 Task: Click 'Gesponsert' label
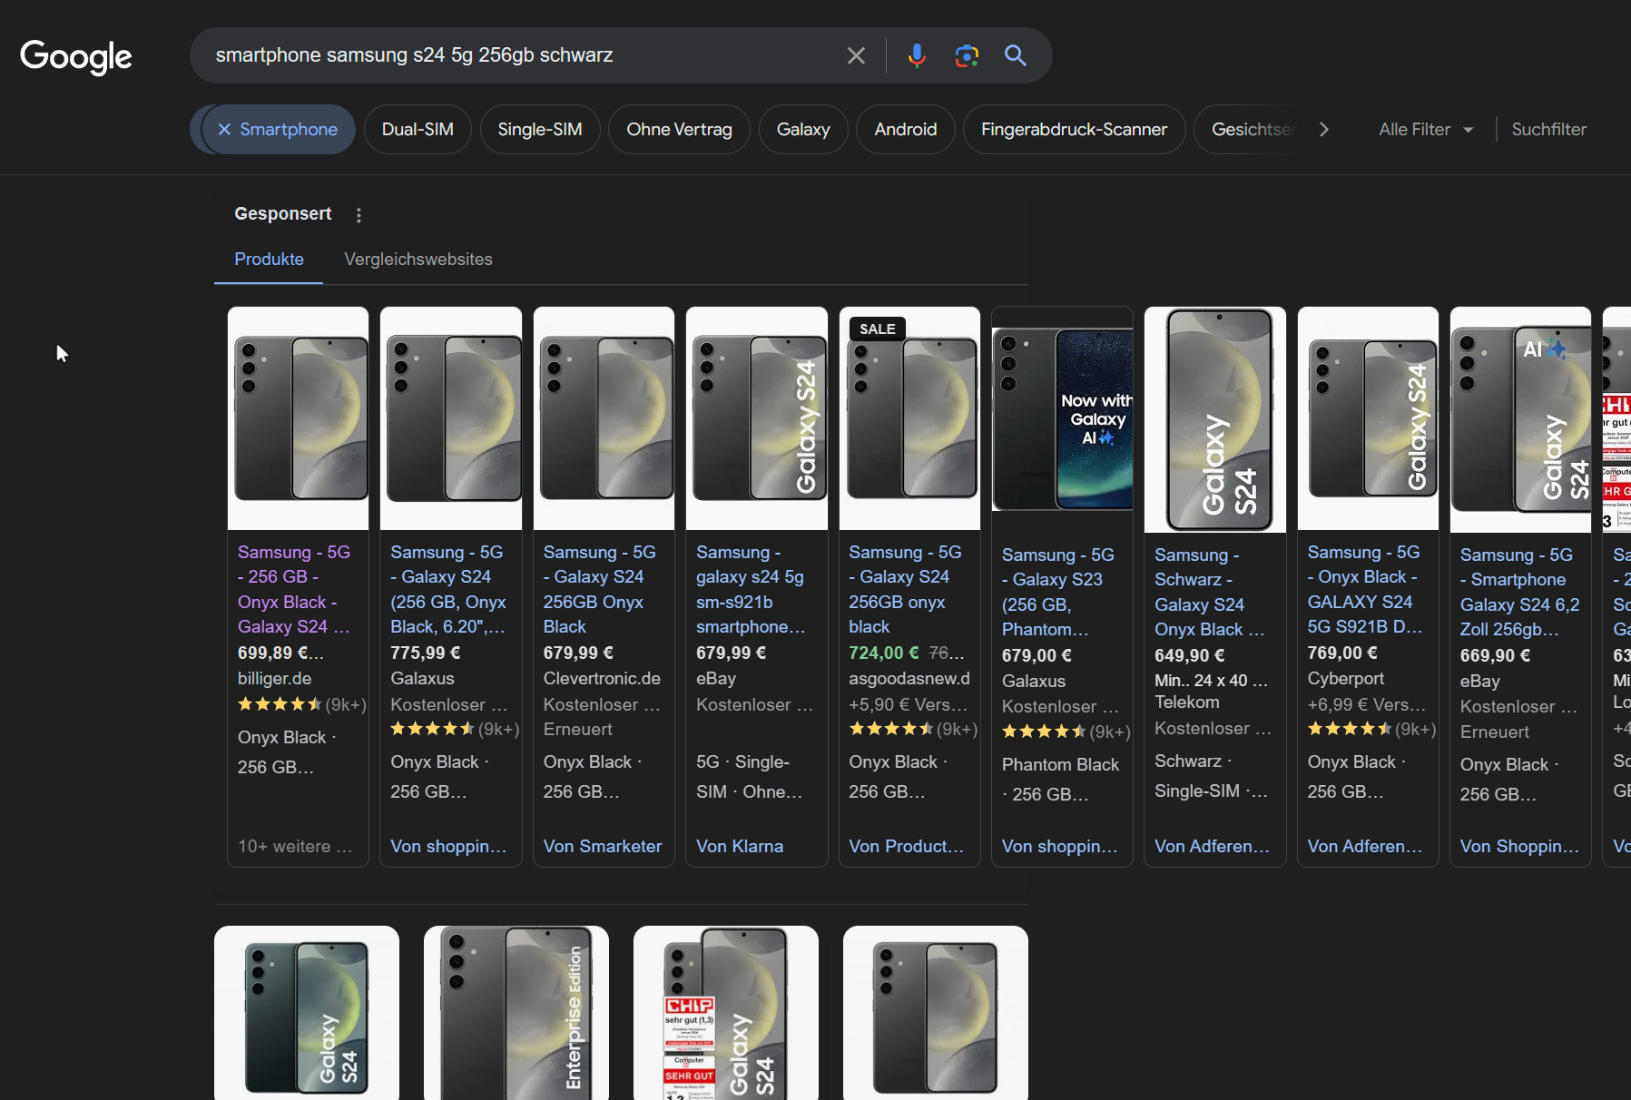[x=283, y=214]
